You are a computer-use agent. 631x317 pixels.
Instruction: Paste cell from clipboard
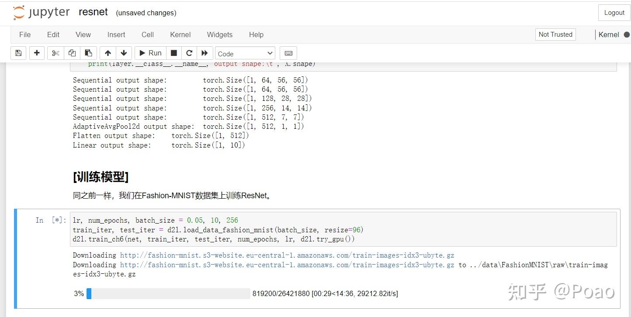click(88, 53)
